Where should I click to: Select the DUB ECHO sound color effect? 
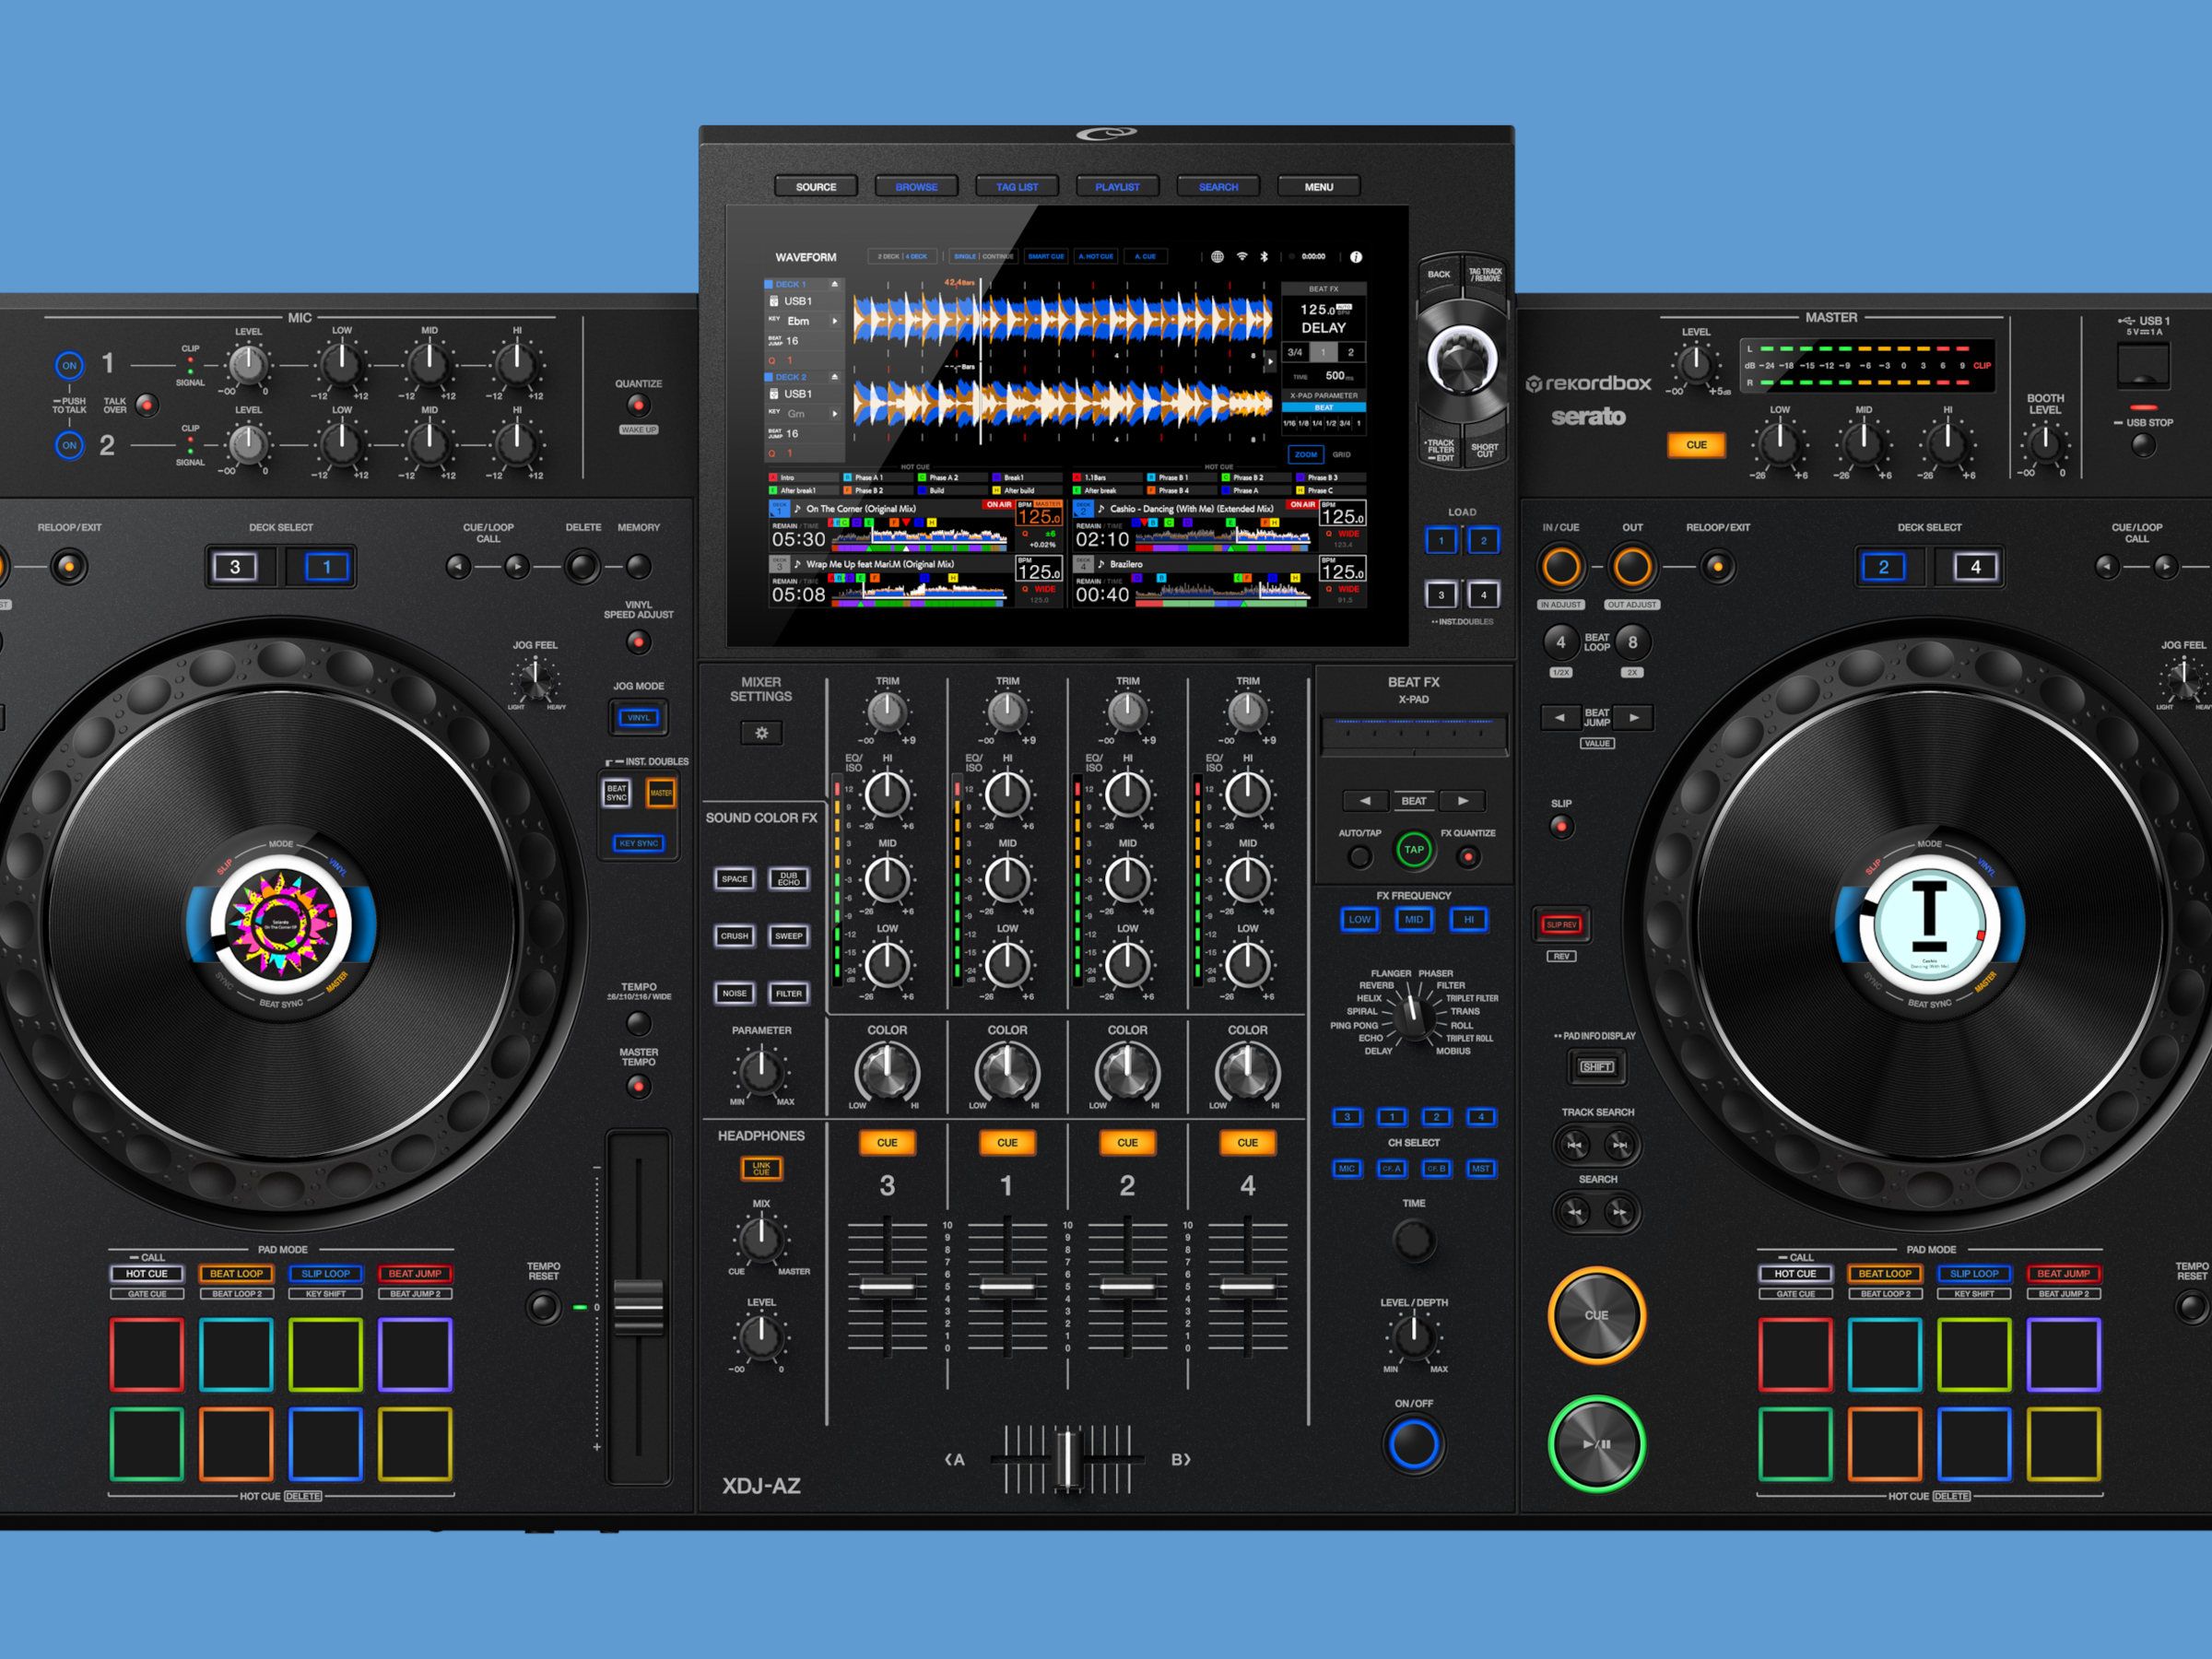789,879
